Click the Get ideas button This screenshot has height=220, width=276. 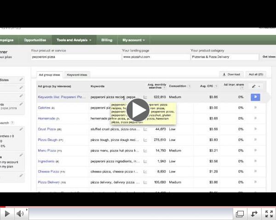tap(269, 57)
